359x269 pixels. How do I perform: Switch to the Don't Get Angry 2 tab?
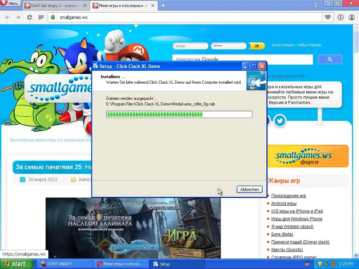[55, 6]
